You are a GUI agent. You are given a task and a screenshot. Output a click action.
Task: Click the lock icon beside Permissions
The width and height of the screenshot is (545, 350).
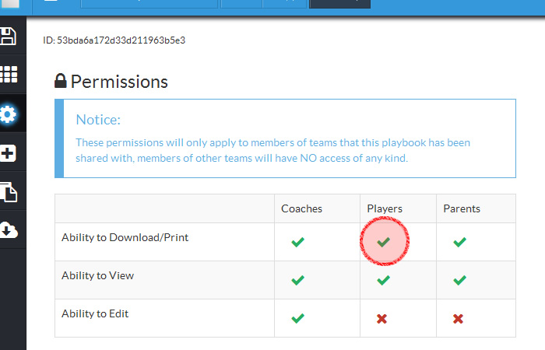(x=61, y=81)
